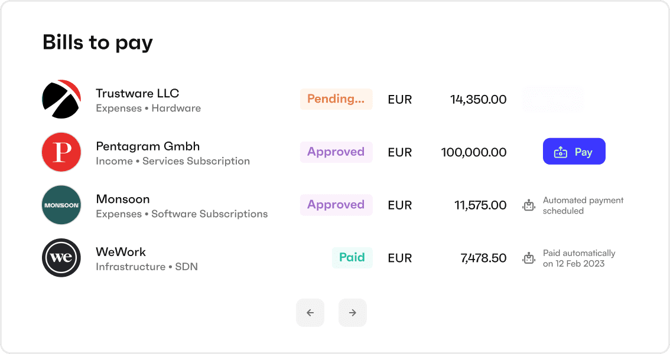Click Pentagram's Approved status badge
Image resolution: width=670 pixels, height=354 pixels.
point(336,152)
